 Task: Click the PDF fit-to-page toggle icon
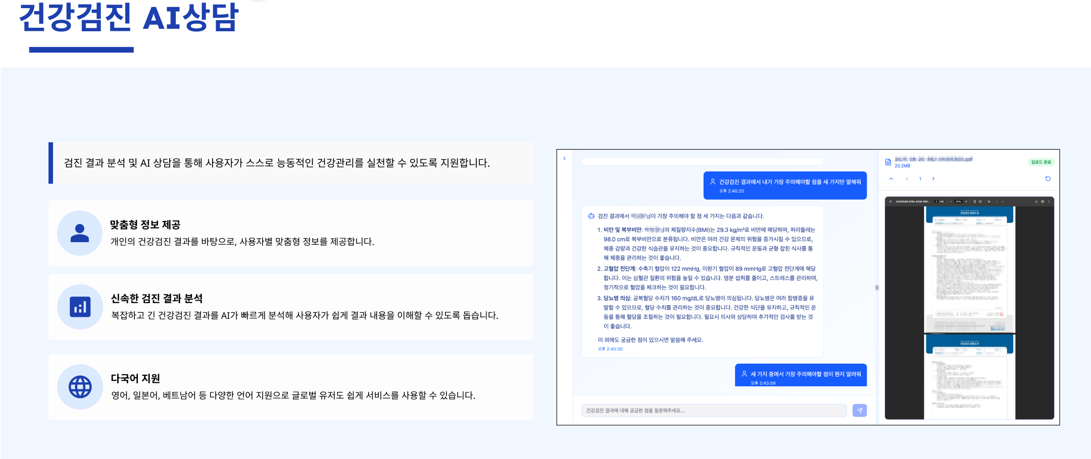click(974, 202)
